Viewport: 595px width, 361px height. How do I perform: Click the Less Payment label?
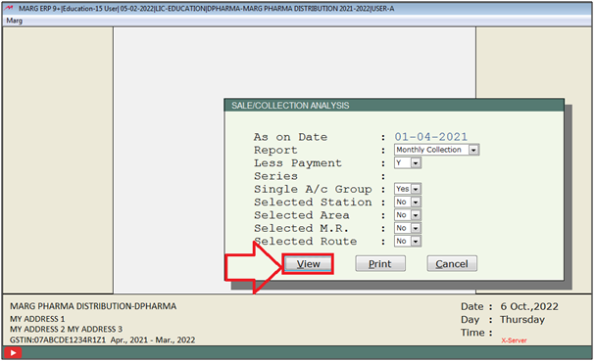[x=298, y=162]
